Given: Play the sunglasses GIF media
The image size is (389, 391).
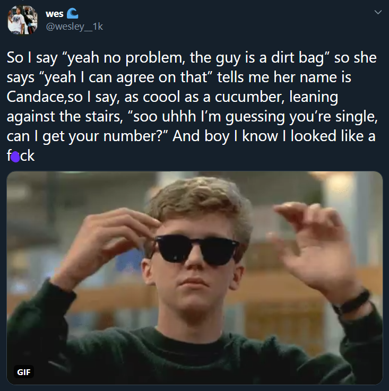Looking at the screenshot, I should click(x=194, y=278).
